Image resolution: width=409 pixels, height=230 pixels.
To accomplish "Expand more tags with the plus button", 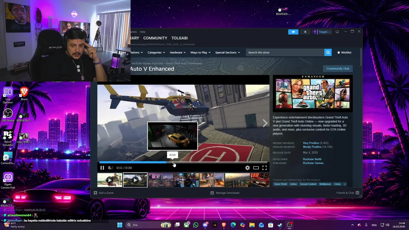I will (344, 184).
